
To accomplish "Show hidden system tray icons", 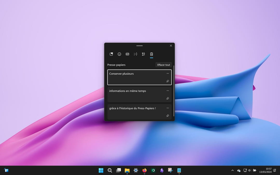I will pyautogui.click(x=233, y=170).
